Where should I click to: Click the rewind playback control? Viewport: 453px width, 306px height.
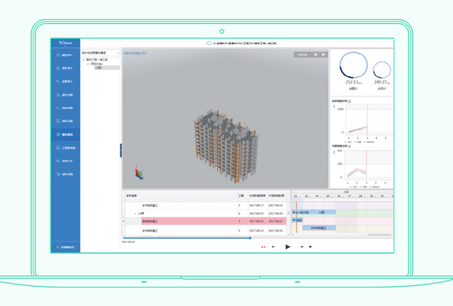click(273, 246)
